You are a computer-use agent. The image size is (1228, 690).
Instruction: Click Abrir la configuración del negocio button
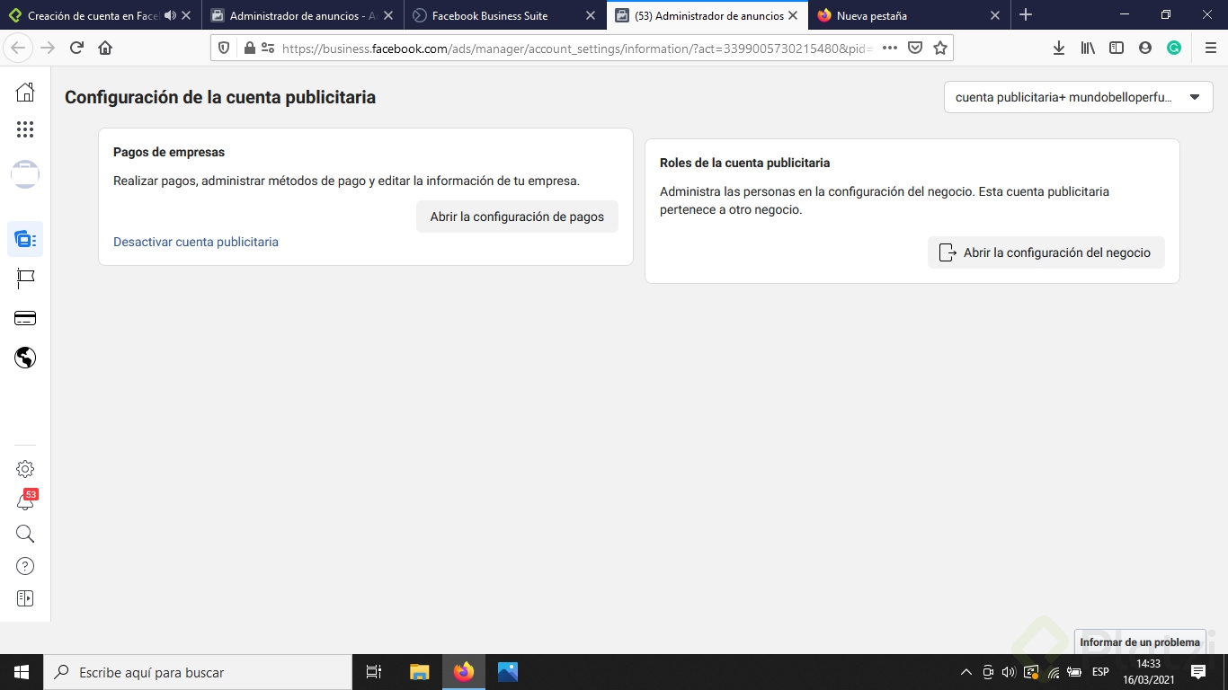coord(1046,252)
